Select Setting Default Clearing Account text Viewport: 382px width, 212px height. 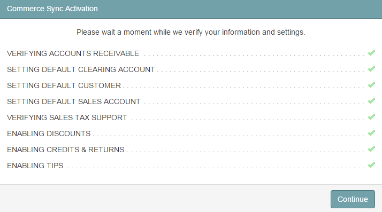(x=81, y=69)
